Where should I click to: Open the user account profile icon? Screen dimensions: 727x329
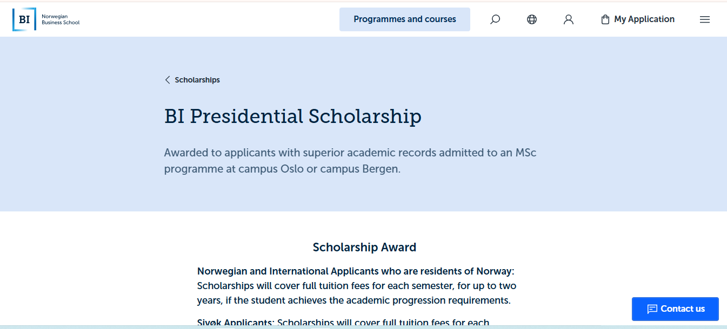click(x=568, y=19)
